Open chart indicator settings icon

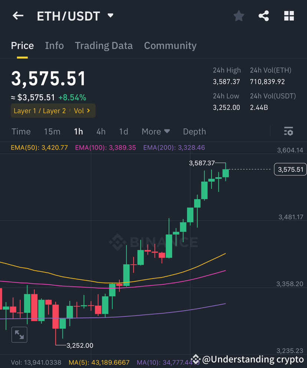click(x=288, y=131)
